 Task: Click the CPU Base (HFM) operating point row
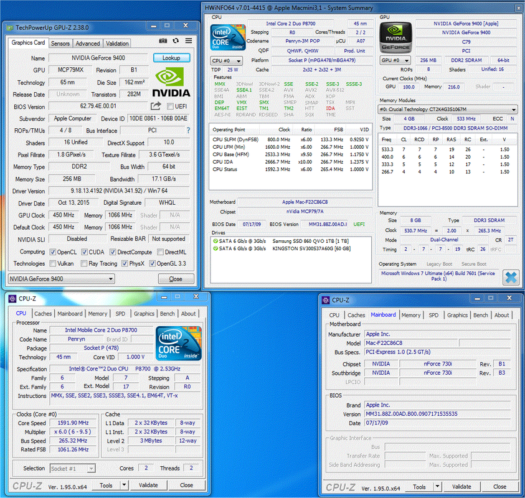tap(291, 154)
